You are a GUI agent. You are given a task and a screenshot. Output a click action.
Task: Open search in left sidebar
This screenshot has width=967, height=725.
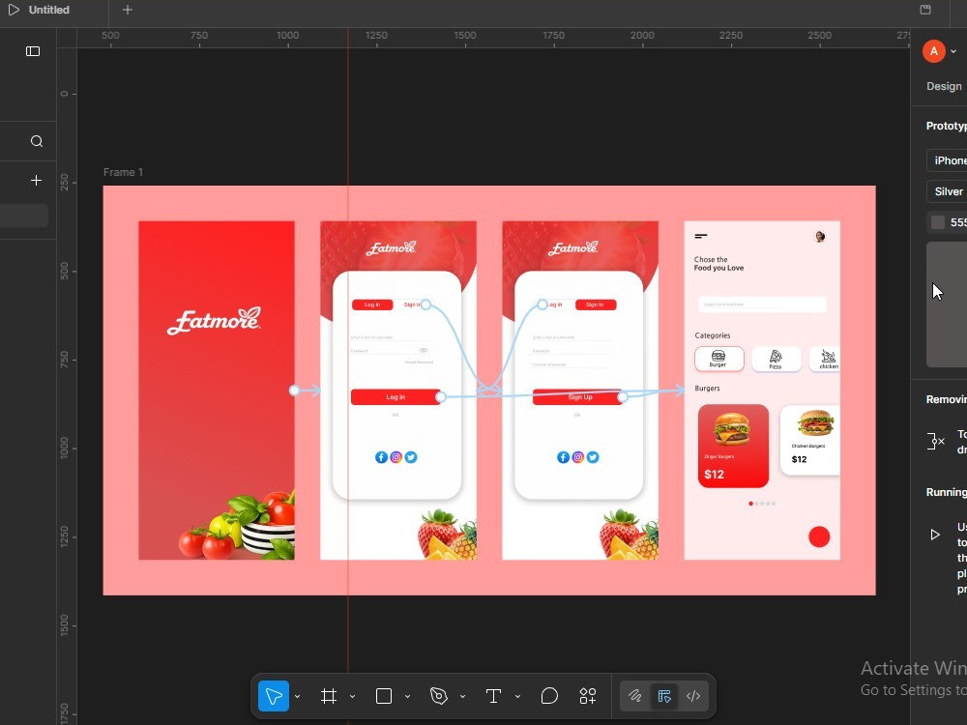click(x=37, y=141)
